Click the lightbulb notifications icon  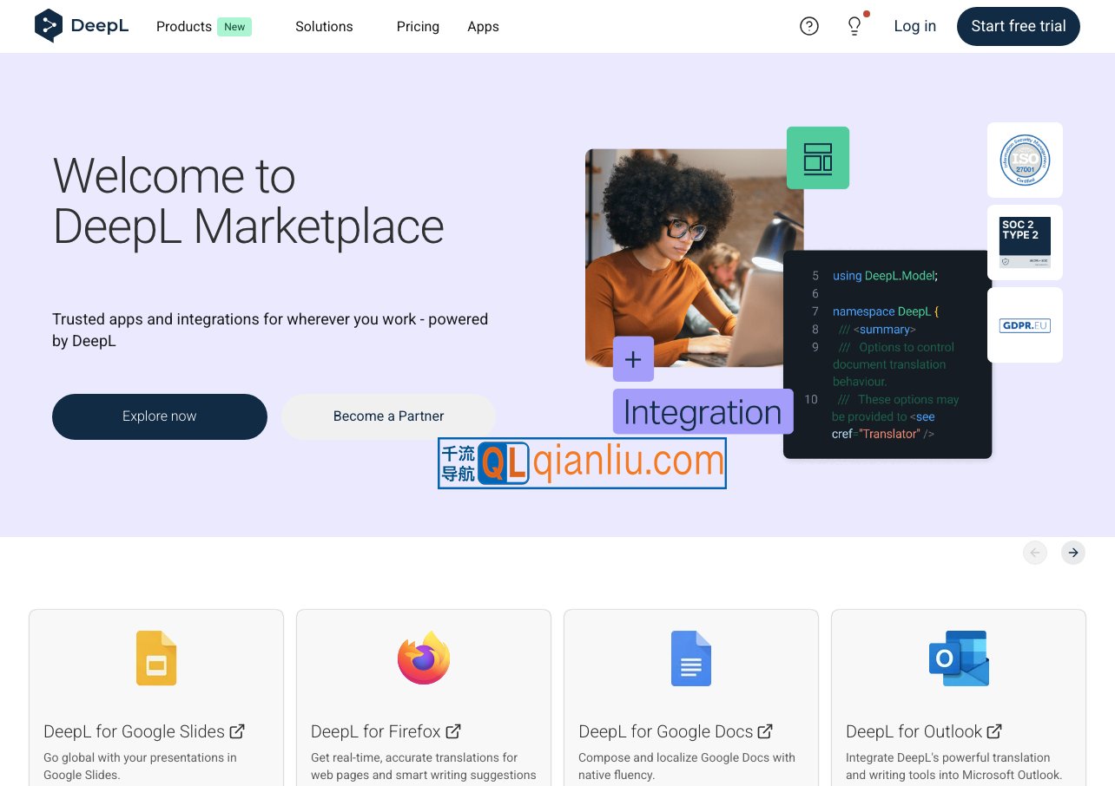(854, 26)
